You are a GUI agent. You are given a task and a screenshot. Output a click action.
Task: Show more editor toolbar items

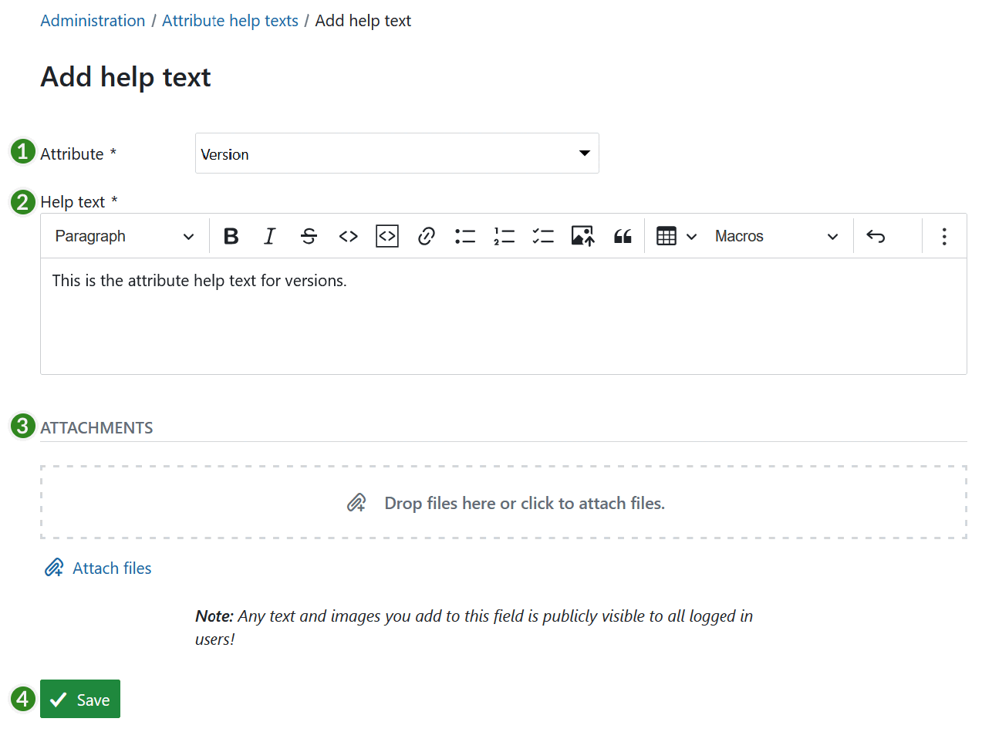click(x=943, y=236)
